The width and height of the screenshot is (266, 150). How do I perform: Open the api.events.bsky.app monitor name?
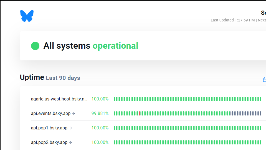click(x=50, y=113)
